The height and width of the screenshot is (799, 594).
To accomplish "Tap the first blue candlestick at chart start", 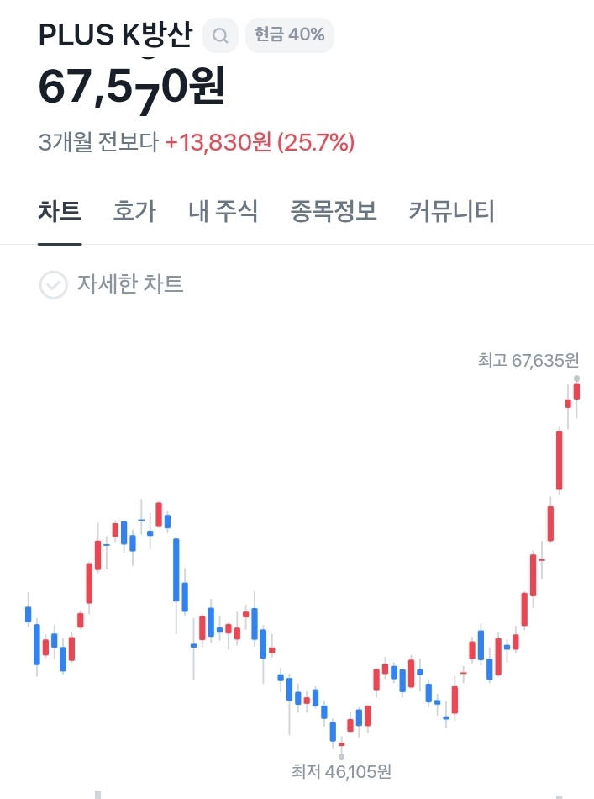I will (x=28, y=615).
